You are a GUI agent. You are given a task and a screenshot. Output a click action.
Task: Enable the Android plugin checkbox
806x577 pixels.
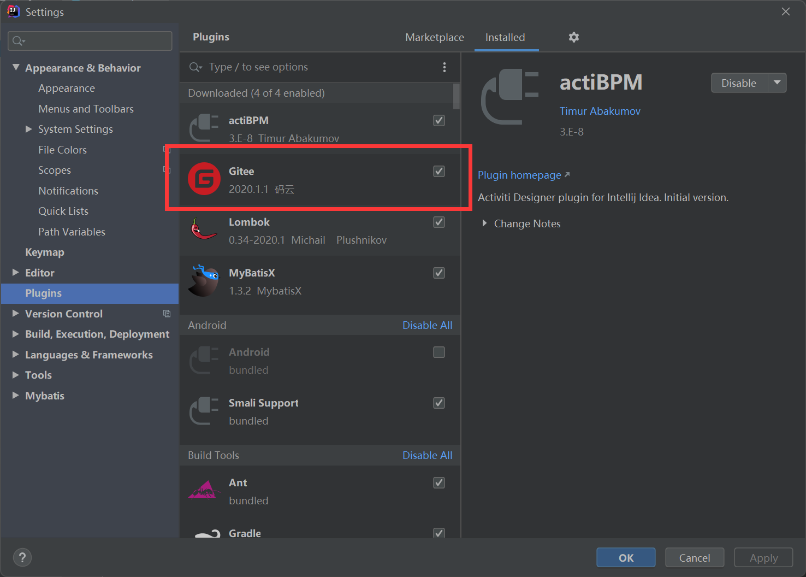(x=439, y=352)
